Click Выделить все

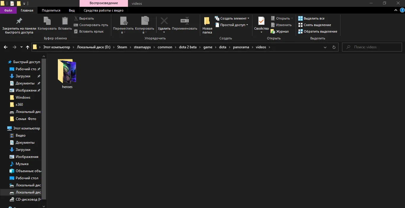[x=311, y=18]
